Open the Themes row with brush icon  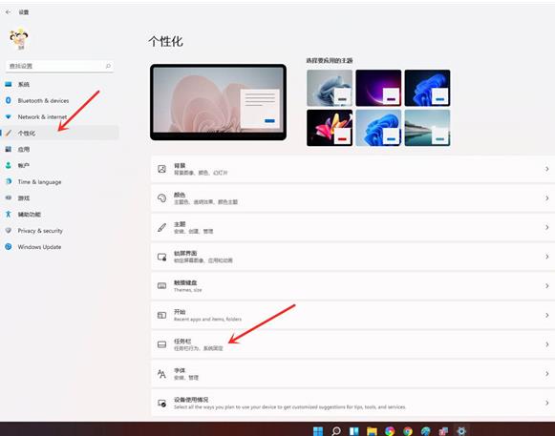tap(352, 227)
